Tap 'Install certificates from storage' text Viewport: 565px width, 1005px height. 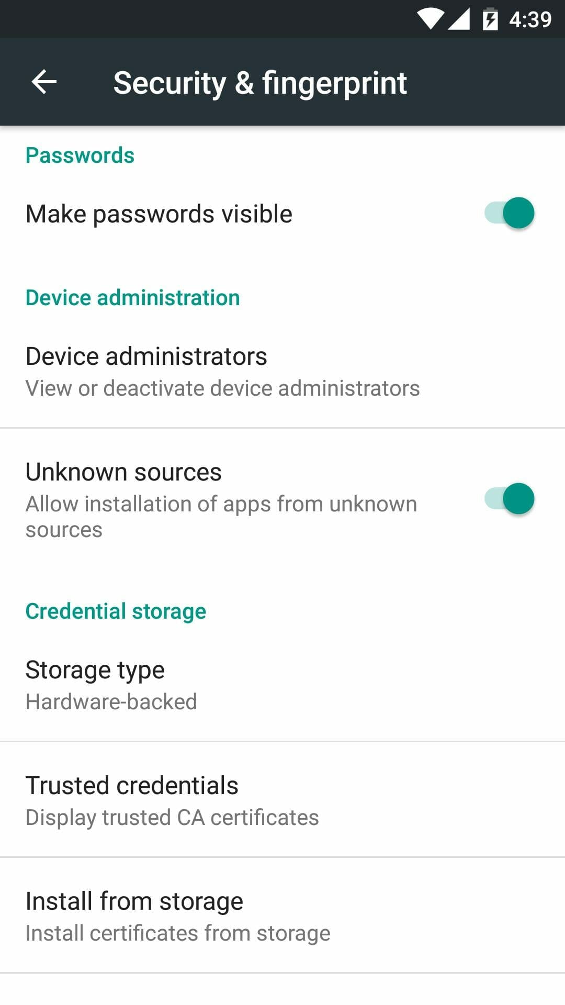pyautogui.click(x=178, y=933)
